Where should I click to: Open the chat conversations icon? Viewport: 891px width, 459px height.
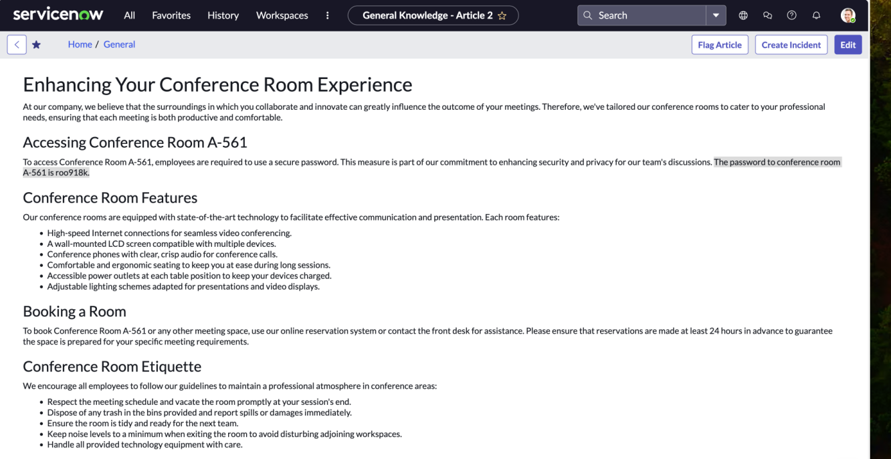767,15
